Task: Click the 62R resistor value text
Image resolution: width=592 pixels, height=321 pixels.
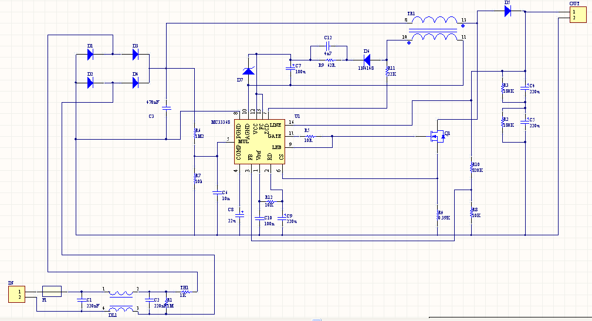Action: (331, 65)
